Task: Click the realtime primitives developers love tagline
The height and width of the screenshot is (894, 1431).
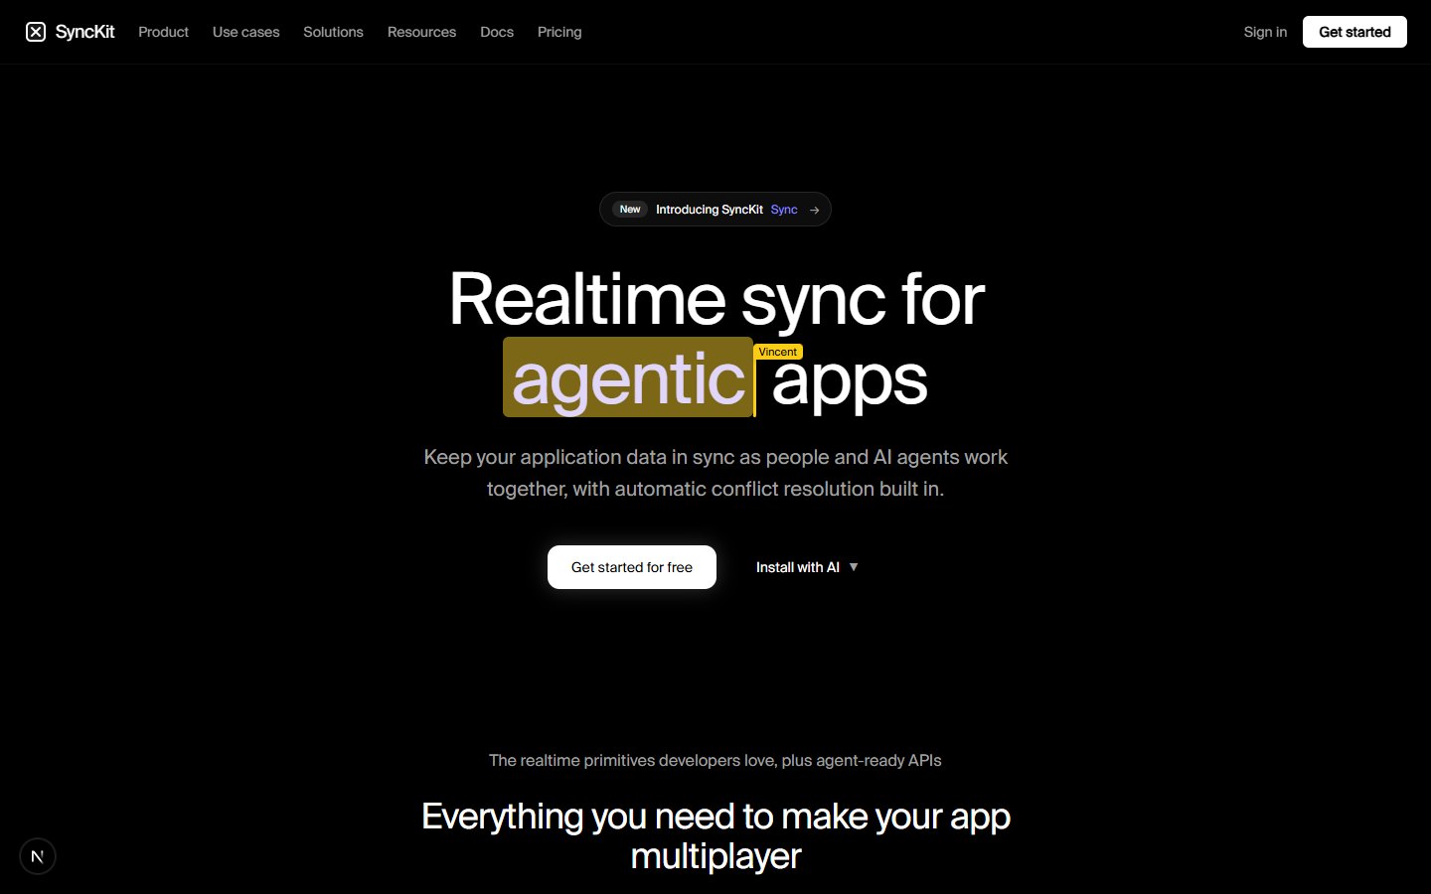Action: [x=715, y=760]
